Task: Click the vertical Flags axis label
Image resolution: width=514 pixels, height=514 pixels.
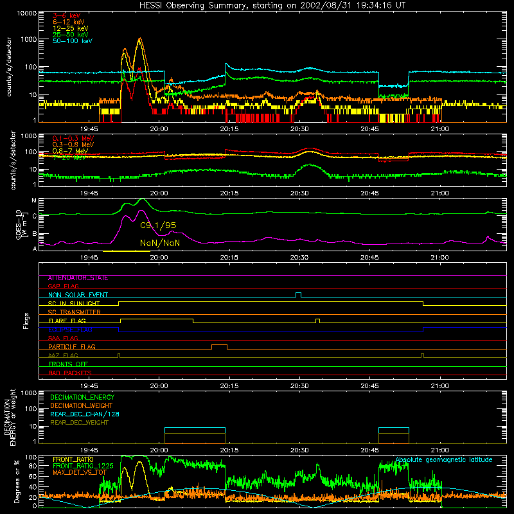Action: (x=26, y=321)
